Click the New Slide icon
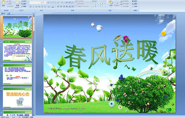The height and width of the screenshot is (118, 185). tap(18, 2)
